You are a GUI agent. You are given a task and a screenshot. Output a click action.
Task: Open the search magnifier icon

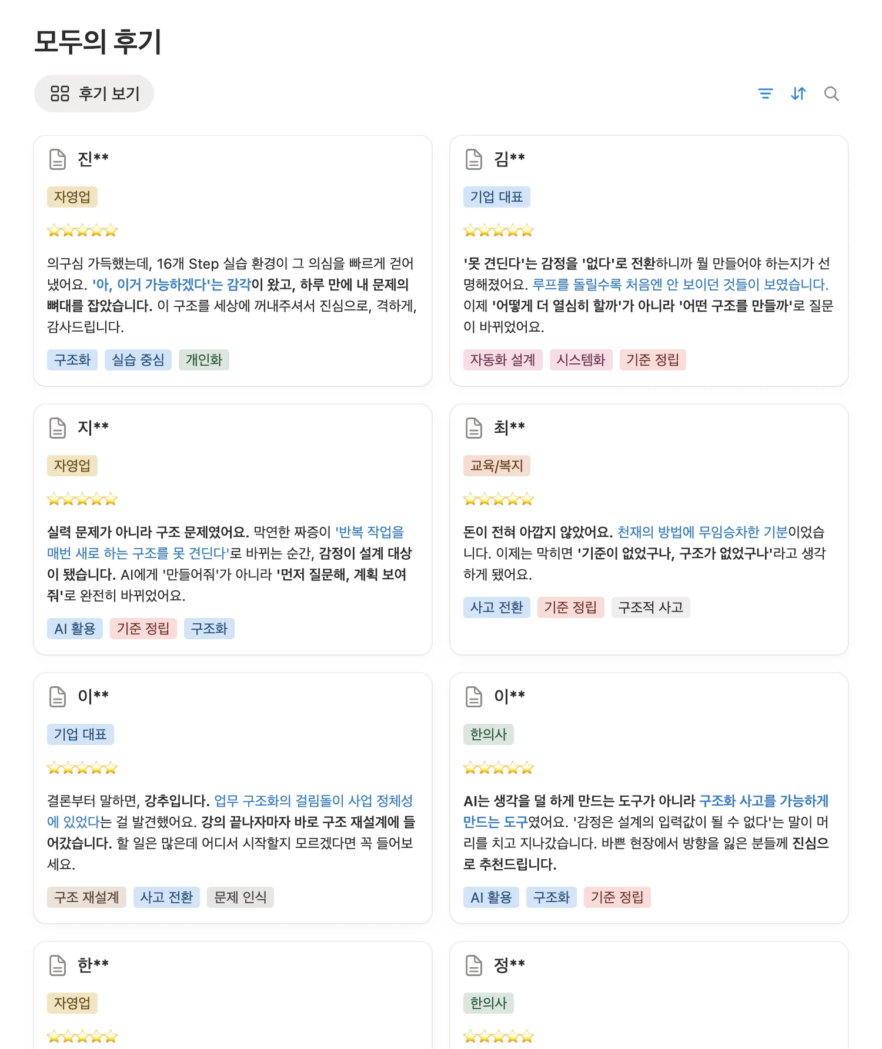point(831,93)
